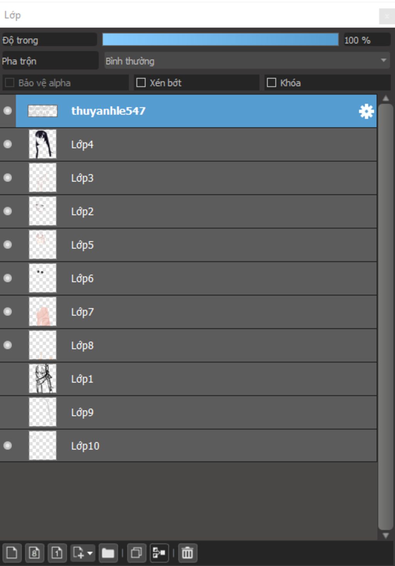Duplicate the selected layer
Screen dimensions: 395x566
pos(137,553)
